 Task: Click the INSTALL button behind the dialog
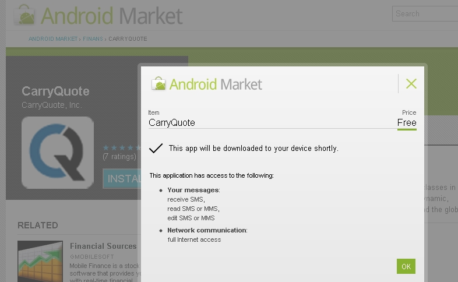point(122,178)
